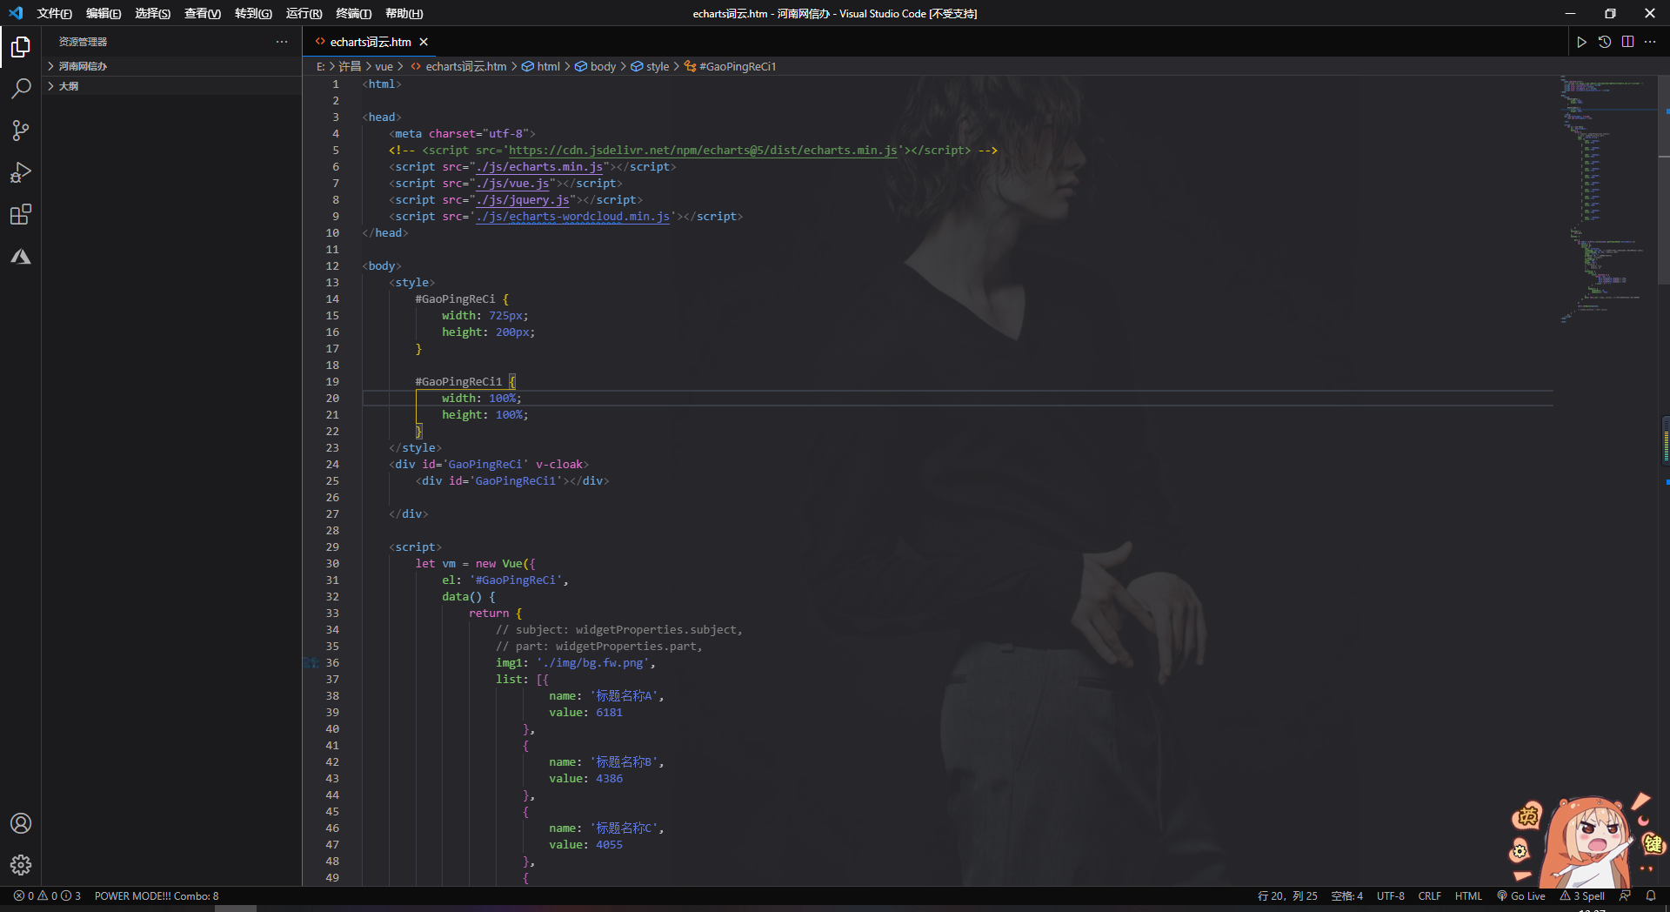The image size is (1670, 912).
Task: Open the Azure view in activity bar
Action: (21, 256)
